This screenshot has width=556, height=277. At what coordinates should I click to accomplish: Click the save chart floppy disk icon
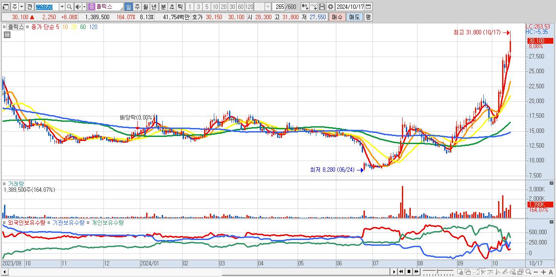coord(322,7)
